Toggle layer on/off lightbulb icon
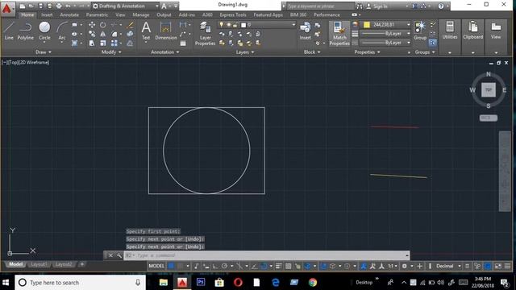This screenshot has width=516, height=290. tap(222, 25)
